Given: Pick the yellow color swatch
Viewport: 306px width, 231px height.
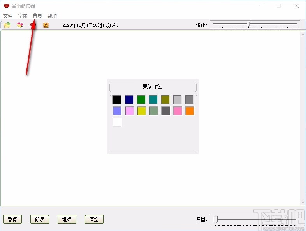Looking at the screenshot, I should click(x=141, y=111).
